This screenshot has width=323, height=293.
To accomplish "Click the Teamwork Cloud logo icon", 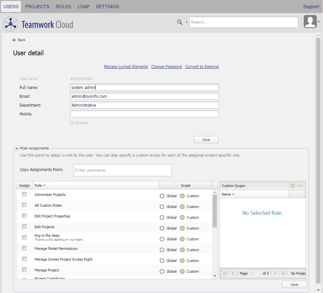I will 10,24.
